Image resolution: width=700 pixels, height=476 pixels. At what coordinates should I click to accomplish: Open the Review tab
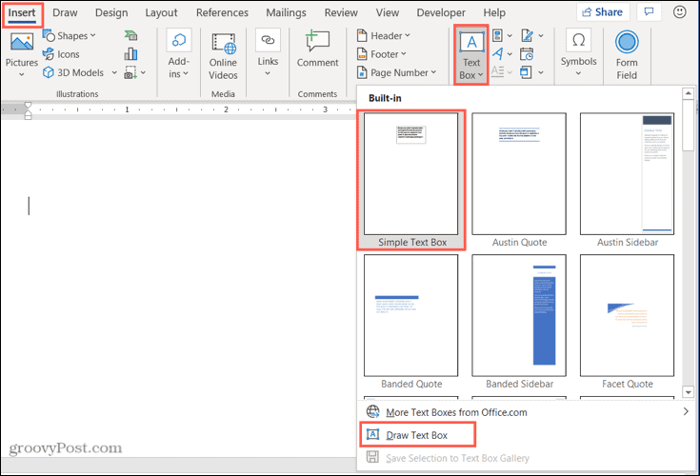[341, 13]
